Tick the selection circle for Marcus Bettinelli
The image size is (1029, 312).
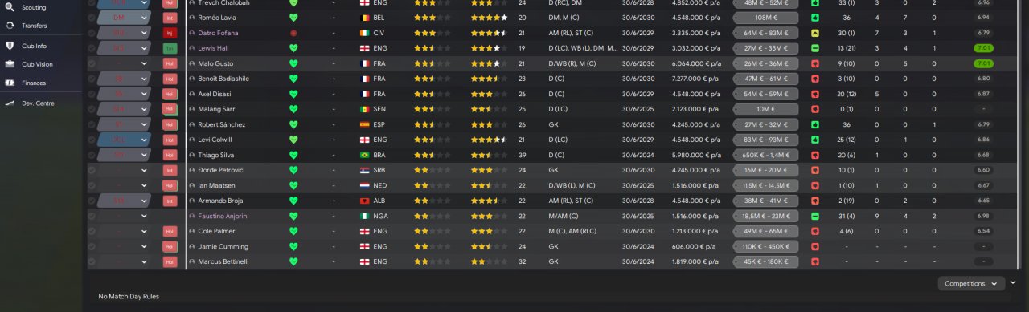pos(92,261)
